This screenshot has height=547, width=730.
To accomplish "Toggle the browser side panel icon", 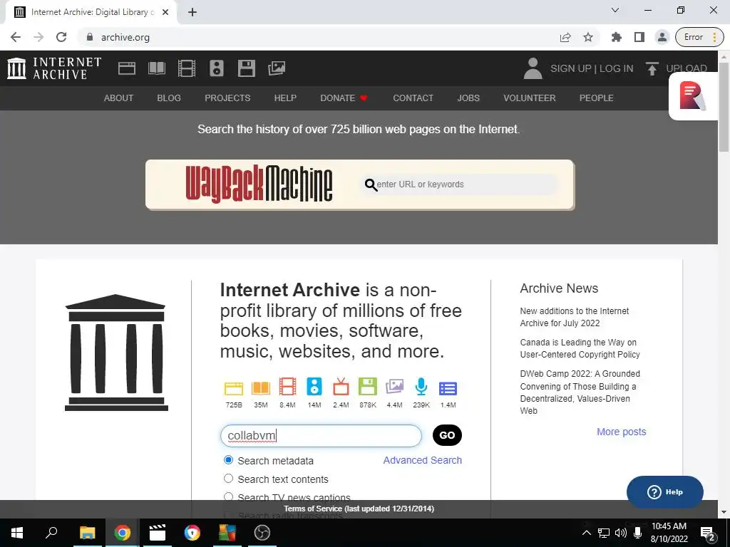I will point(639,37).
